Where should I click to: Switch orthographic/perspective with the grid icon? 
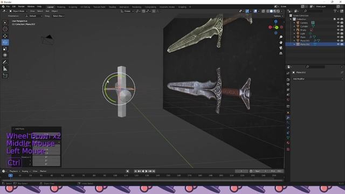tap(281, 53)
